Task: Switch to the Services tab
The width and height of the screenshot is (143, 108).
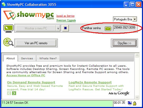Action: (27, 58)
